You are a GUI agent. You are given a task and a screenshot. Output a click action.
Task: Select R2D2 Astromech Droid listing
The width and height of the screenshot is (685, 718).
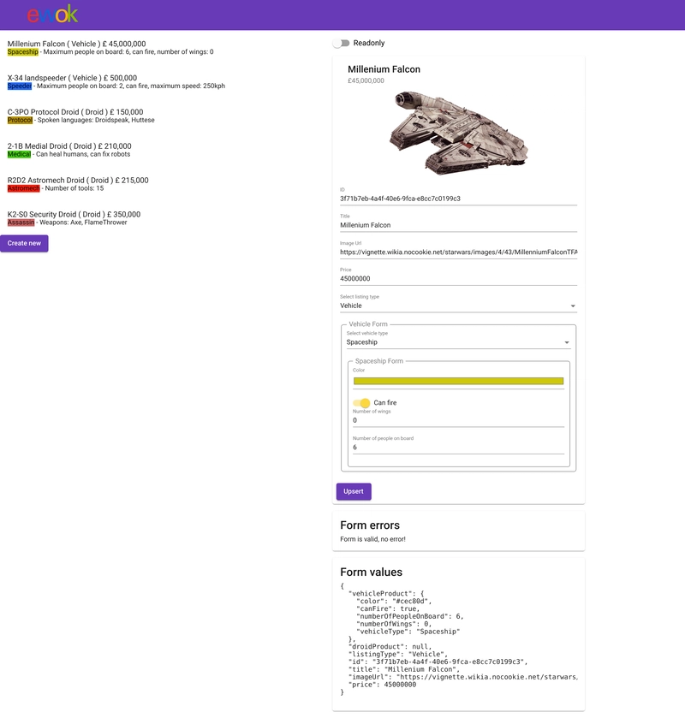point(78,184)
